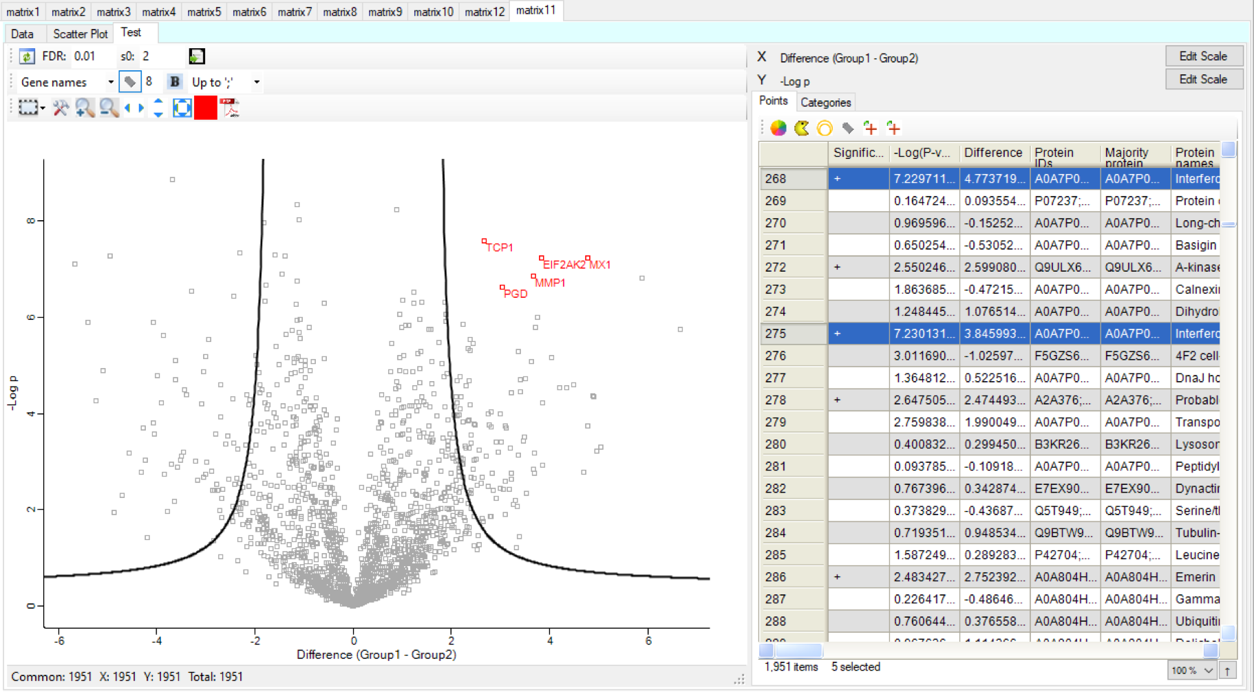Toggle the yellow circle symbol icon
Image resolution: width=1254 pixels, height=692 pixels.
[825, 128]
